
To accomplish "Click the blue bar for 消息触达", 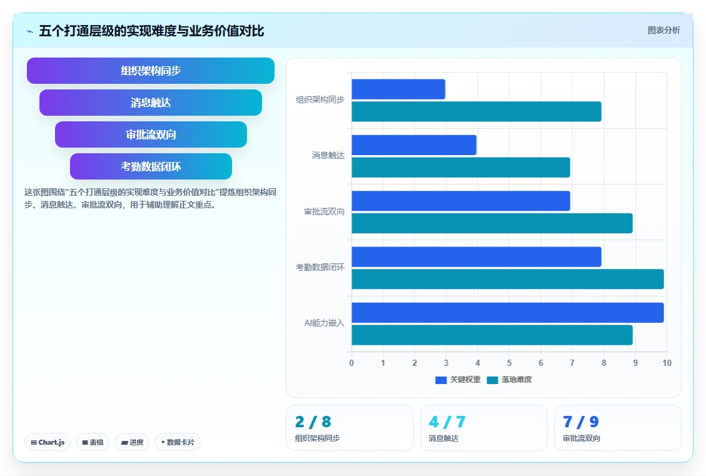I will pos(414,145).
